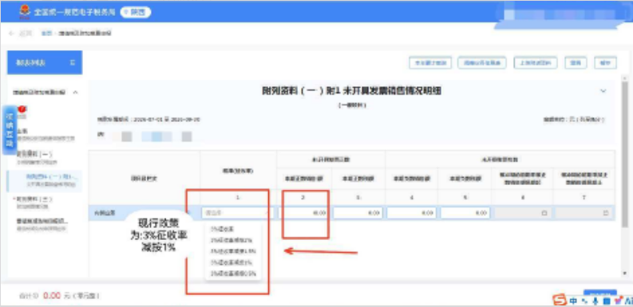Choose 3%征收率减按2% from the dropdown list
The width and height of the screenshot is (633, 307).
(231, 240)
